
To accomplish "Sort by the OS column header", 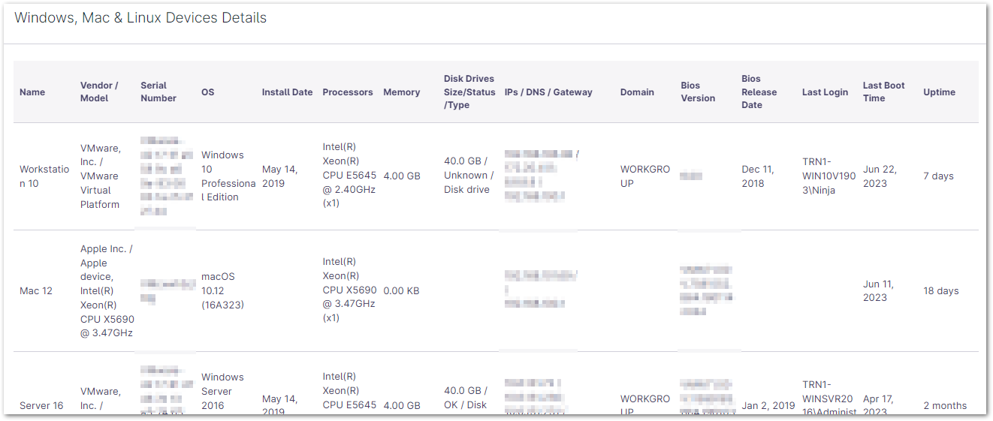I will pyautogui.click(x=207, y=92).
